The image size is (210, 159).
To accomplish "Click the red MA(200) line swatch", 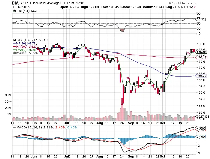I will coord(14,46).
